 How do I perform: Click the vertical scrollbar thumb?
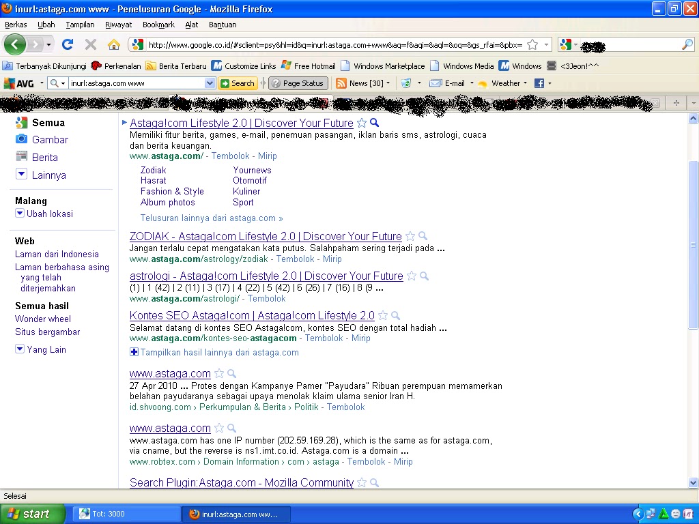tap(694, 245)
